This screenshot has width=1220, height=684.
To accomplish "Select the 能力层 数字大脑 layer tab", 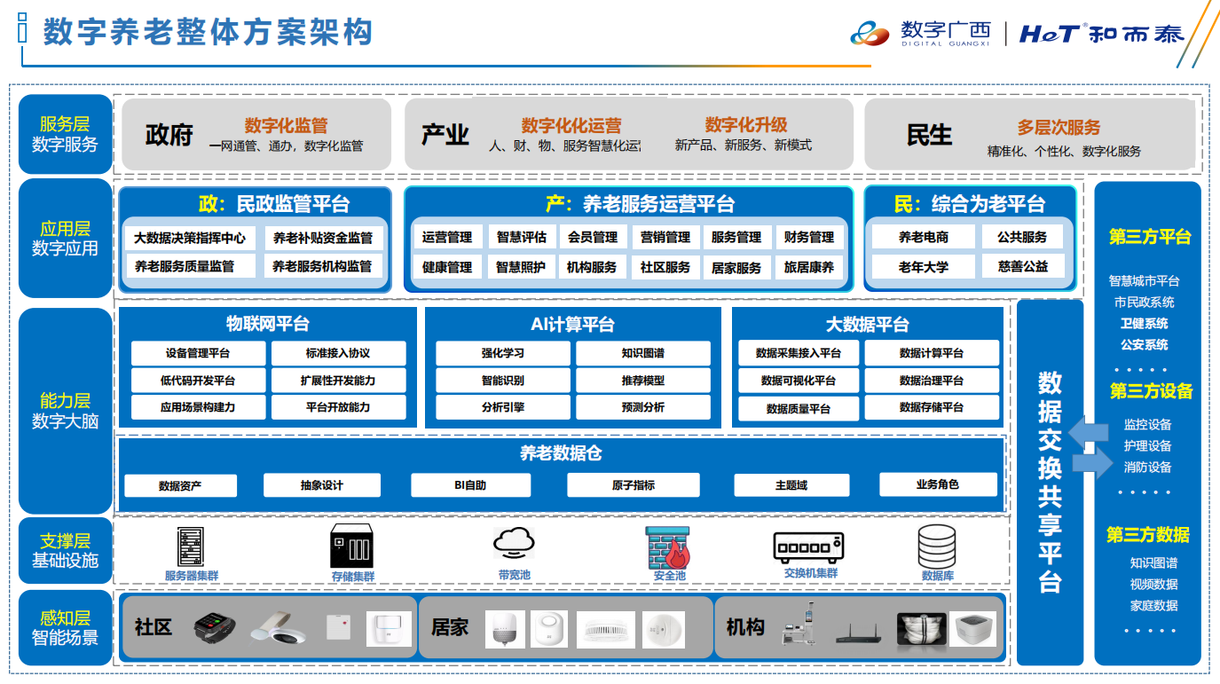I will 65,411.
